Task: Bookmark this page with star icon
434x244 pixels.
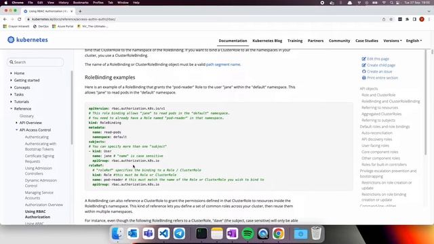Action: 391,19
